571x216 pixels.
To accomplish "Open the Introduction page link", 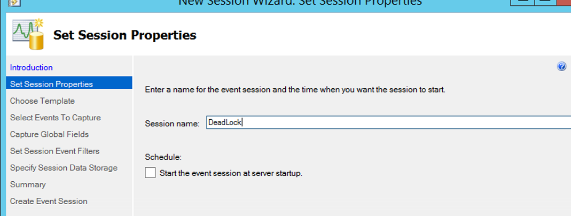I will coord(32,67).
